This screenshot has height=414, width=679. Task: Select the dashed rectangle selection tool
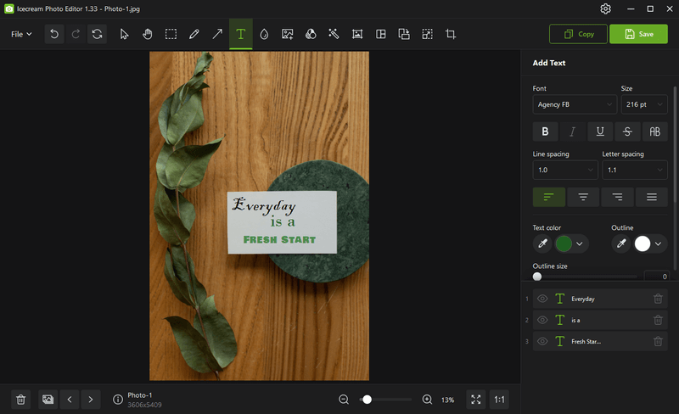tap(171, 34)
